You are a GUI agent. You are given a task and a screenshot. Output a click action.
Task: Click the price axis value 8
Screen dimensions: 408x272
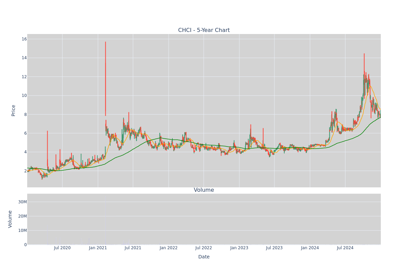click(25, 114)
